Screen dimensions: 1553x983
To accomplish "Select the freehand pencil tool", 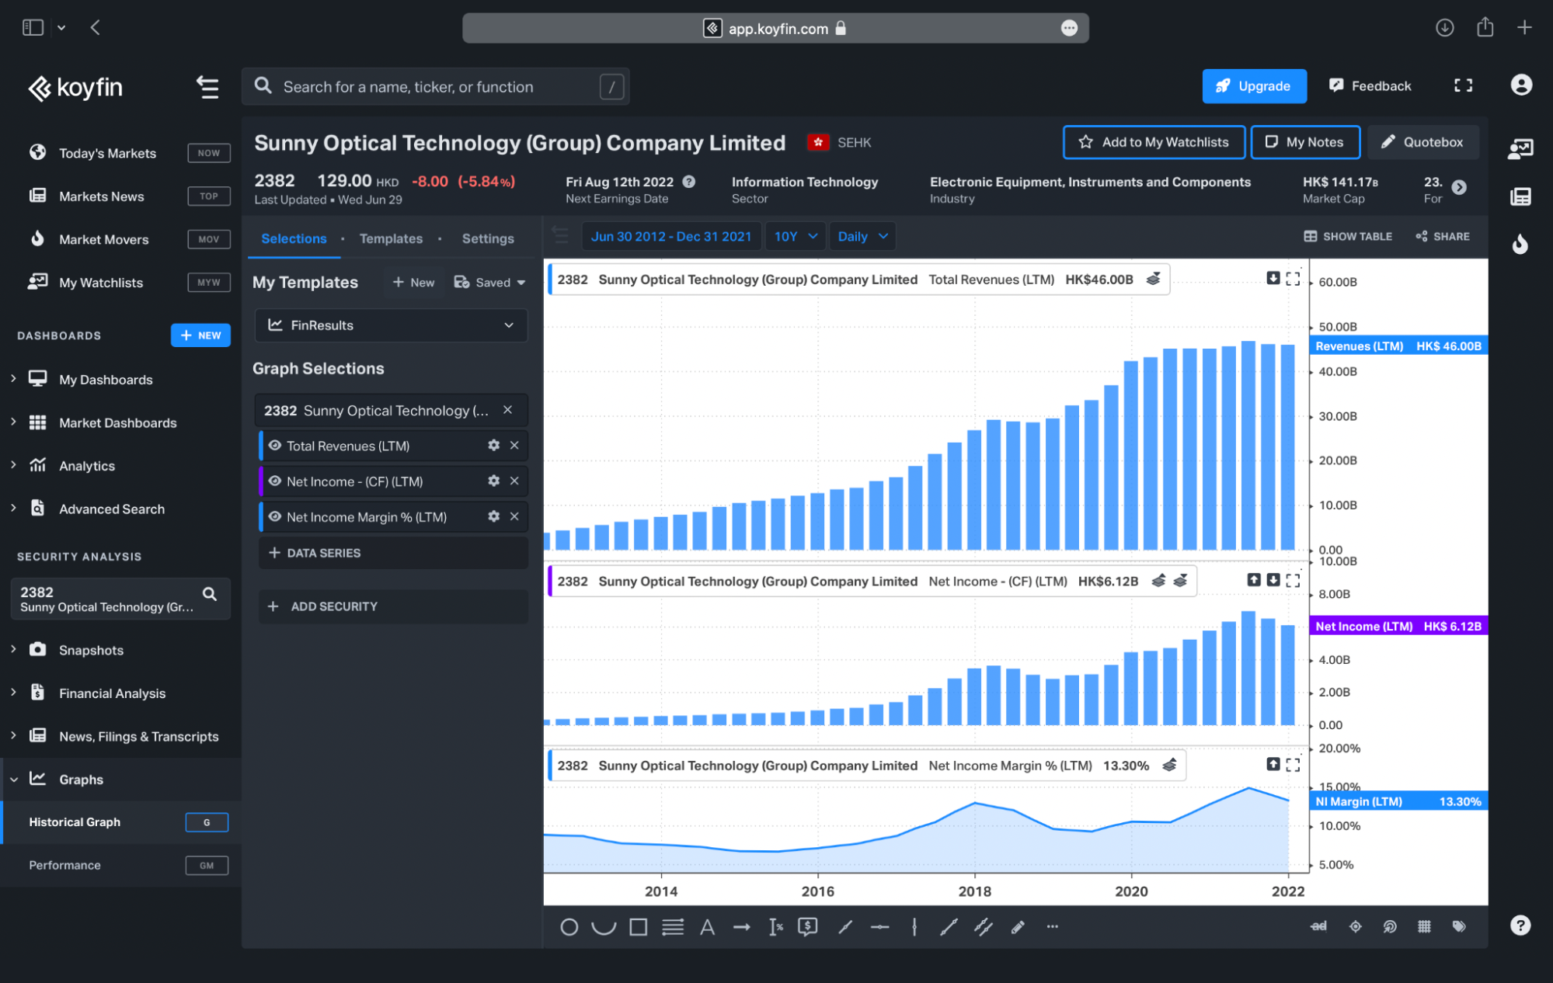I will 1018,927.
